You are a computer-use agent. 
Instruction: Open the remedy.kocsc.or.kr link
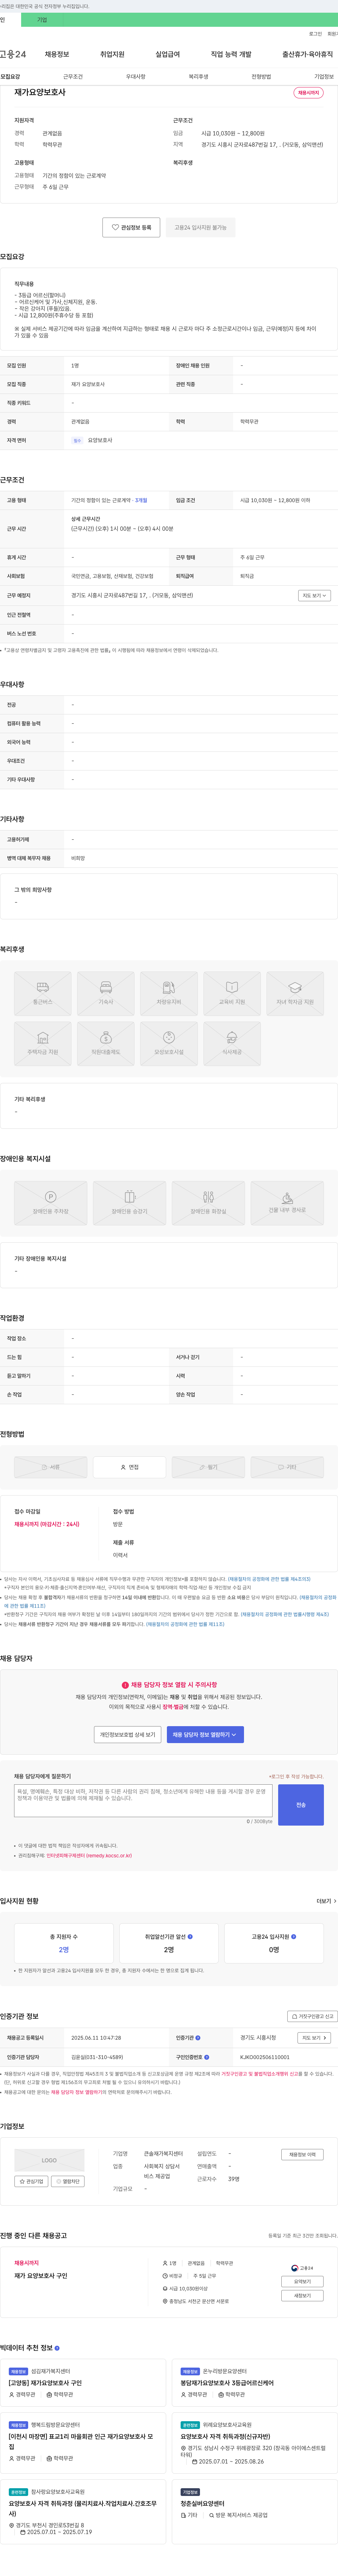pos(89,1856)
